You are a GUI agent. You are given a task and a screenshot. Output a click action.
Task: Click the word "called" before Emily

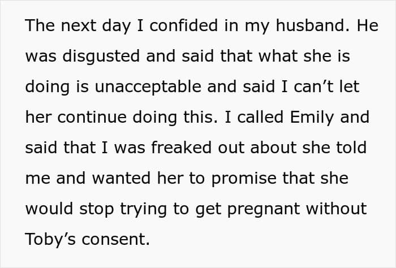tap(260, 117)
